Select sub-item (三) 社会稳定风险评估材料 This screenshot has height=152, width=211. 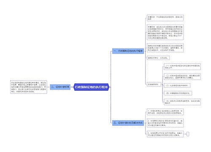(177, 85)
